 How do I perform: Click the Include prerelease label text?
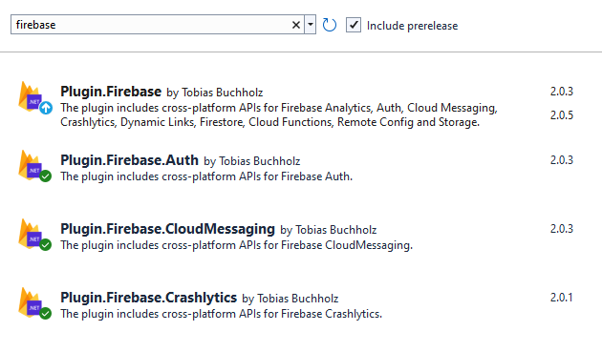(413, 26)
